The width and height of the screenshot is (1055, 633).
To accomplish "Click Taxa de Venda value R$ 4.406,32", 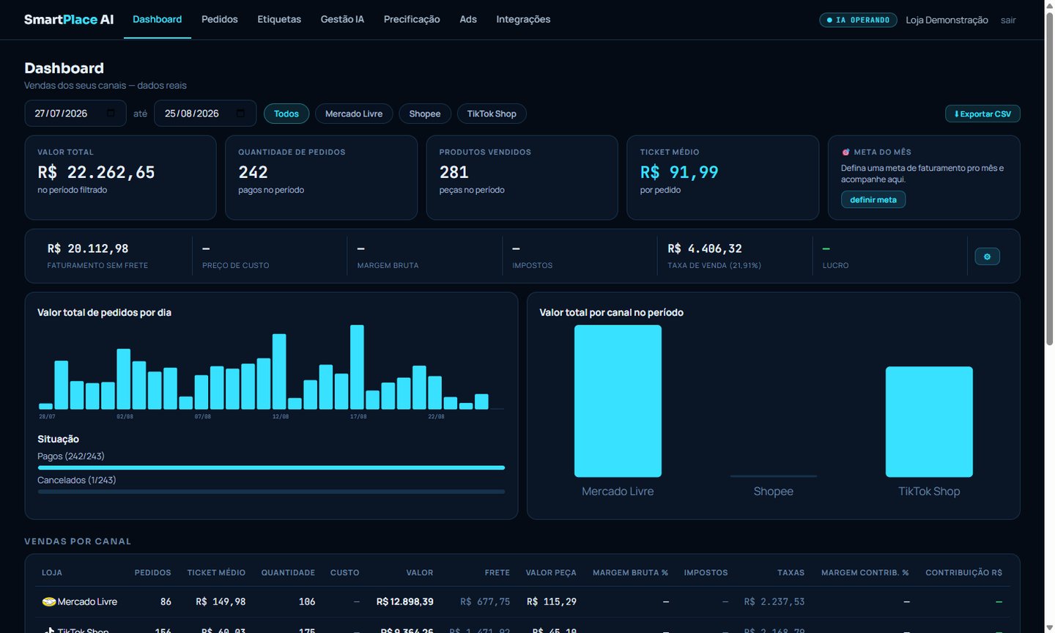I will click(x=705, y=248).
